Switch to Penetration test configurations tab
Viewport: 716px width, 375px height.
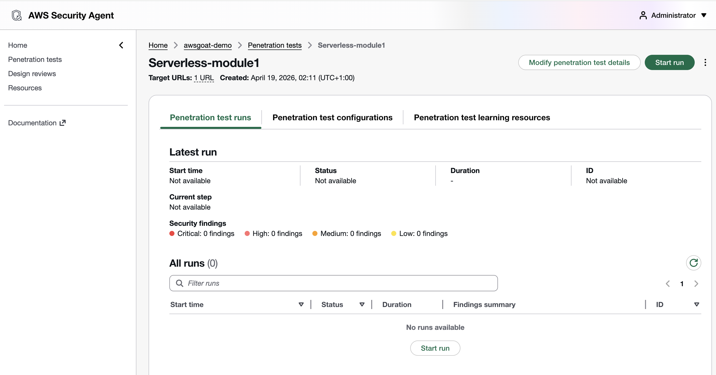332,117
